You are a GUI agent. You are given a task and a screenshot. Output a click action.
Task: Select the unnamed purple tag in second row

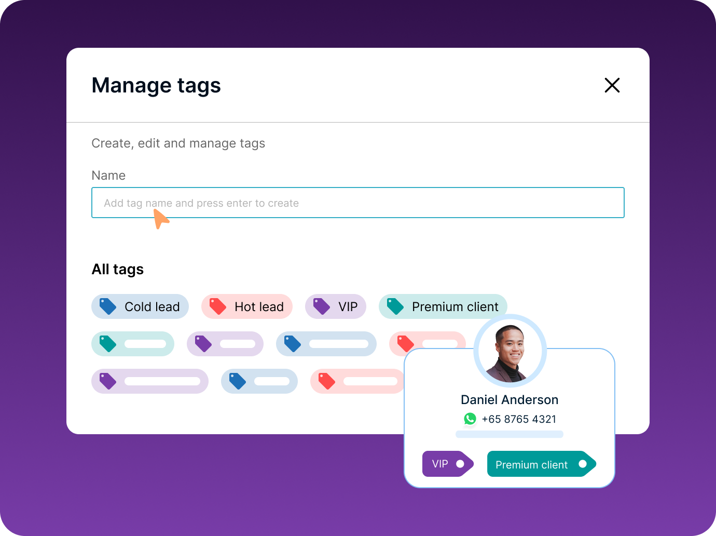point(225,344)
